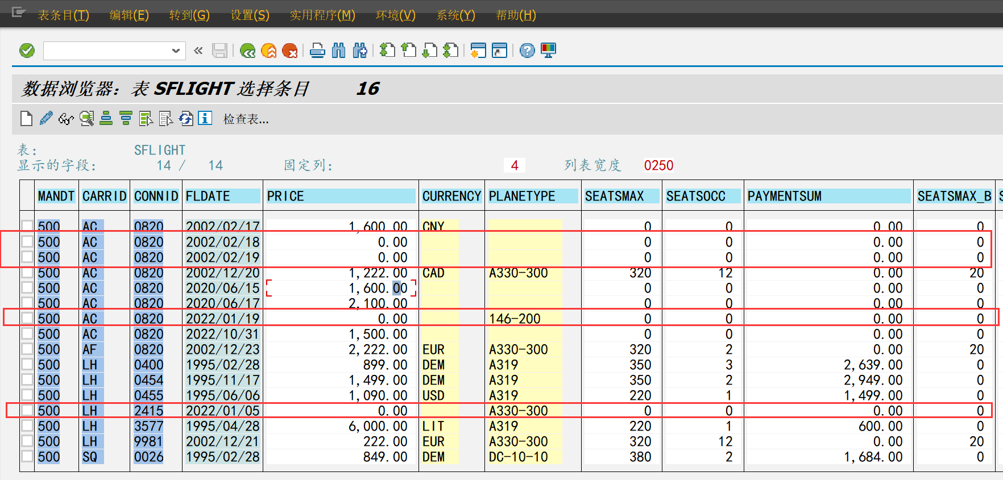This screenshot has height=480, width=1003.
Task: Open the command field dropdown arrow
Action: (x=176, y=51)
